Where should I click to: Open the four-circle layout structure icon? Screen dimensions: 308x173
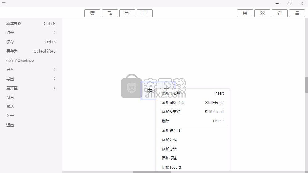(262, 13)
